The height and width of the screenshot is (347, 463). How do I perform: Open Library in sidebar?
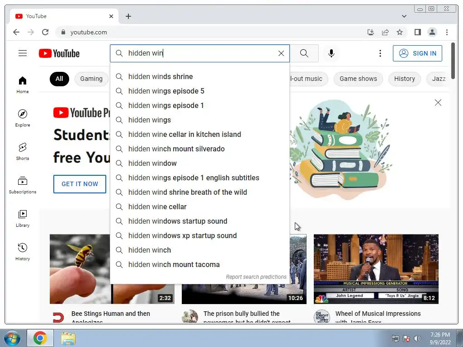click(23, 218)
